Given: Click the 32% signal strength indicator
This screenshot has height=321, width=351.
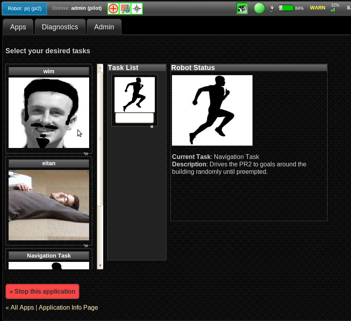Looking at the screenshot, I should pos(335,7).
